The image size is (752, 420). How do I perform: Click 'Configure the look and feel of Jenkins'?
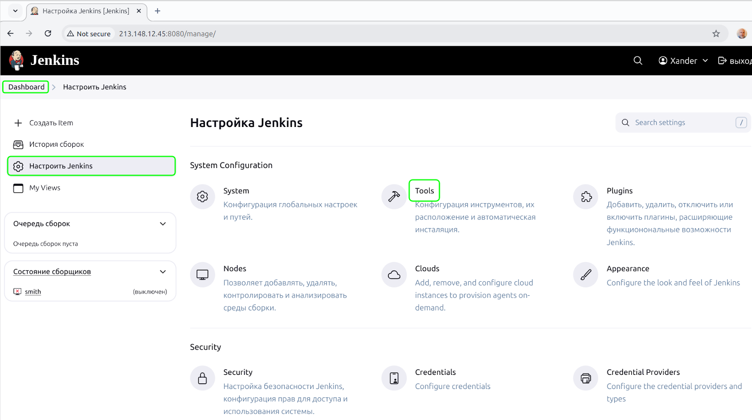[673, 283]
